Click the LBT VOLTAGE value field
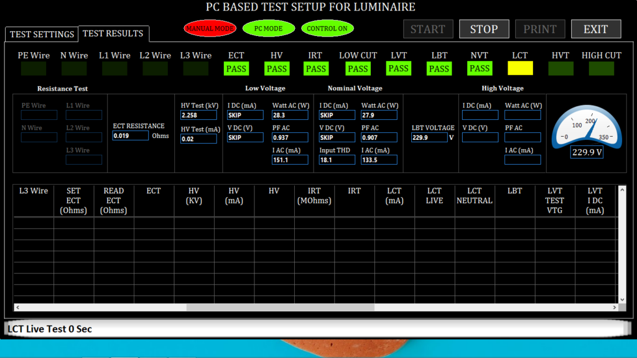The image size is (637, 358). 429,137
